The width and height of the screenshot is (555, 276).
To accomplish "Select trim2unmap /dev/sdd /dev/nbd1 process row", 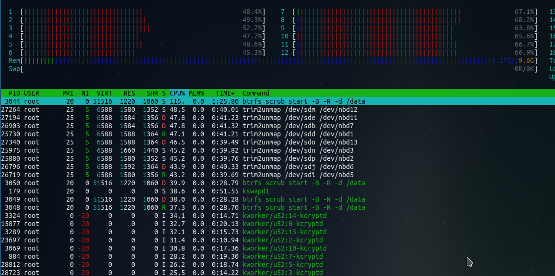I will (277, 134).
